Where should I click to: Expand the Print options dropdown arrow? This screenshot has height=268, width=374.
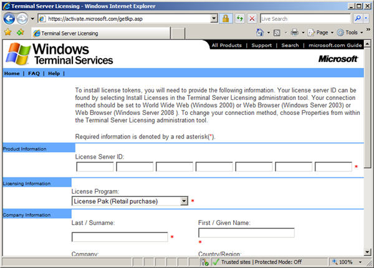click(x=303, y=32)
